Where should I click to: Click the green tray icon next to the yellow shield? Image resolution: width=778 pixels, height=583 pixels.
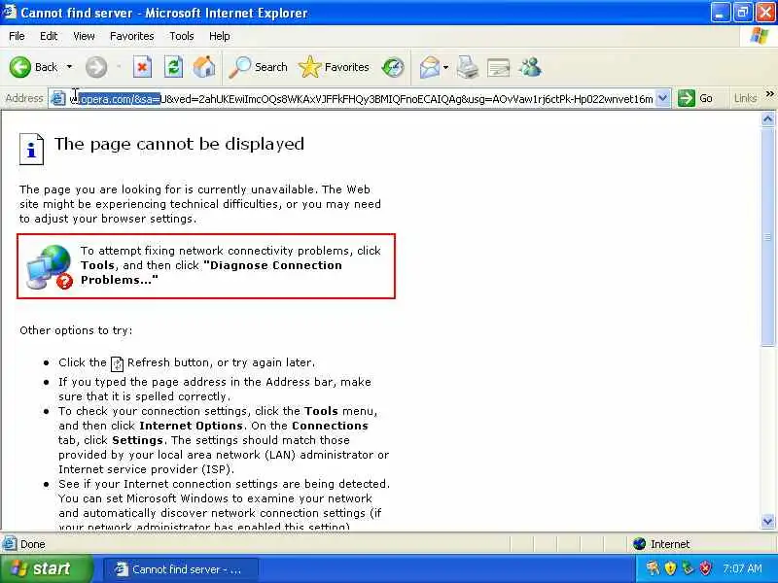688,568
